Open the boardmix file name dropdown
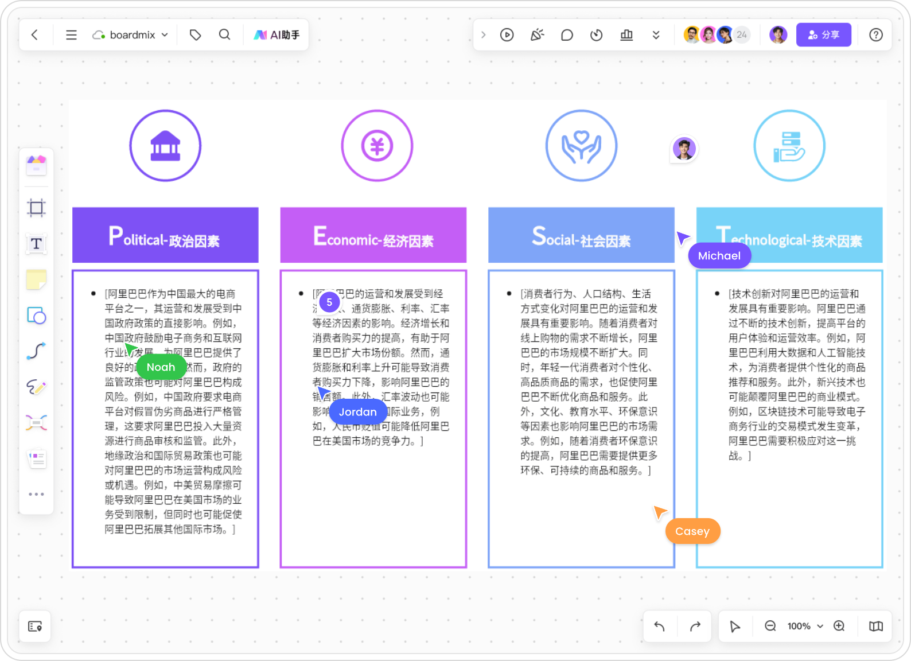911x661 pixels. coord(131,35)
